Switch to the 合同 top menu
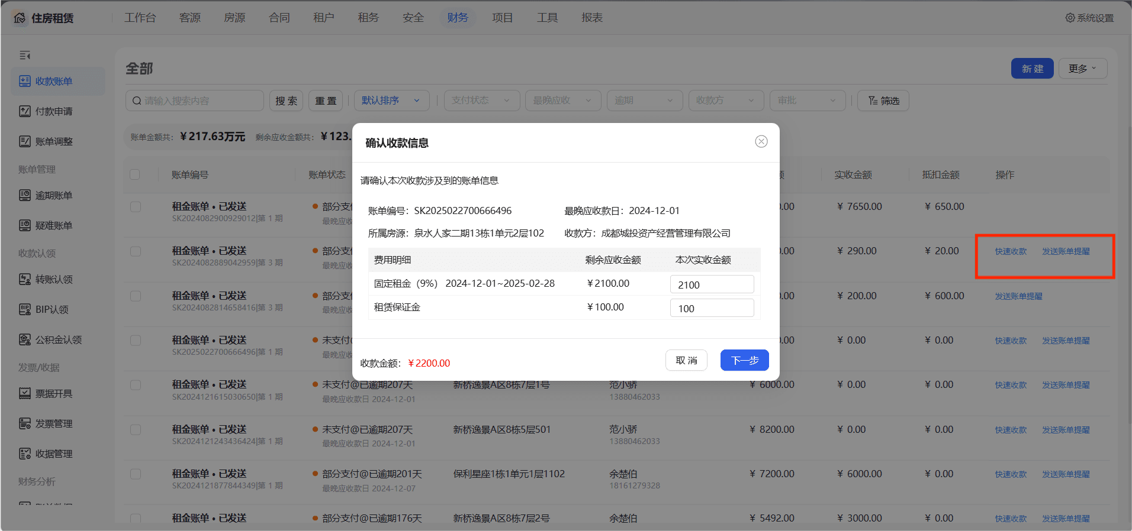1132x531 pixels. click(x=279, y=18)
